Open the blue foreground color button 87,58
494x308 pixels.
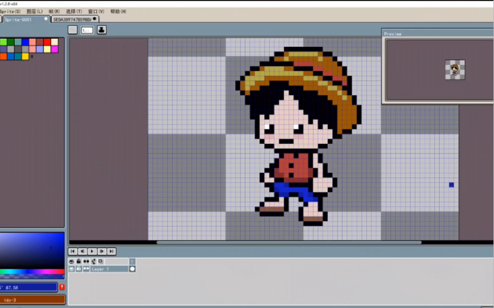[x=29, y=287]
